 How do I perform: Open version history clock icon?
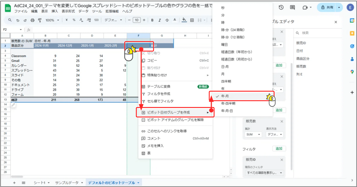click(281, 7)
